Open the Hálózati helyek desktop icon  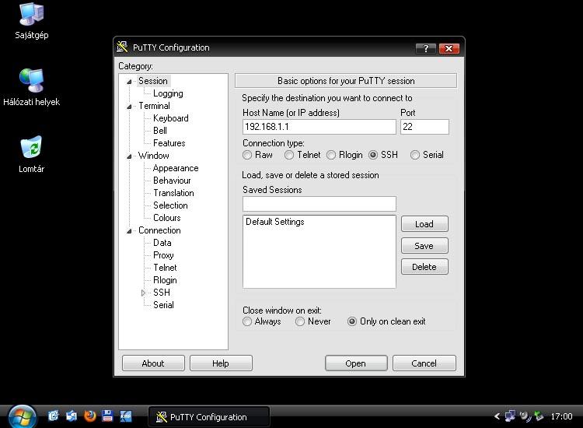[x=32, y=87]
